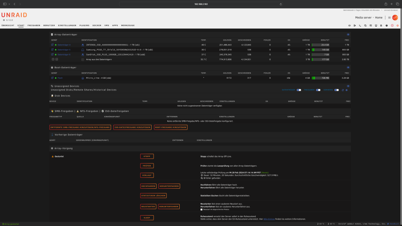Browse Datenträger 4 via its open-folder icon

pyautogui.click(x=52, y=45)
